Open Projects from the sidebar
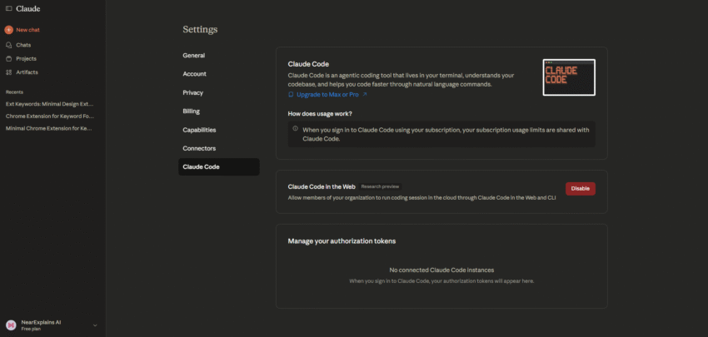The image size is (708, 337). click(26, 58)
